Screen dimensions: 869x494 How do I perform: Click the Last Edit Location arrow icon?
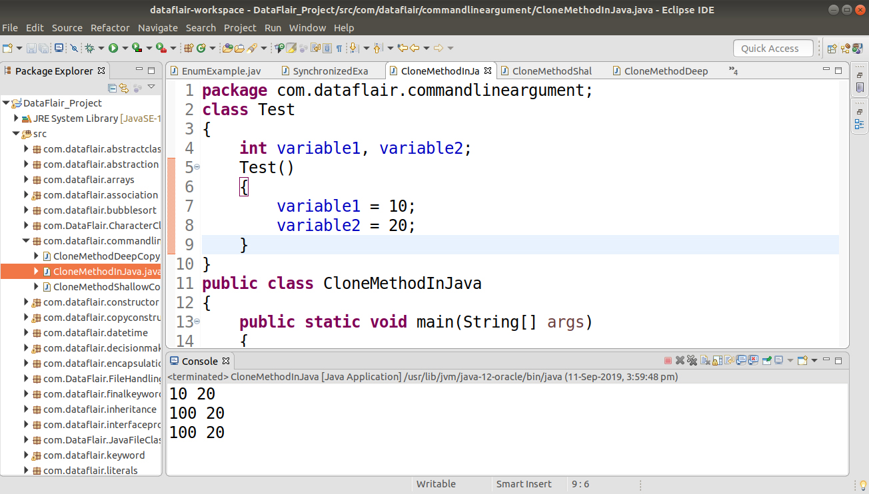(x=402, y=48)
